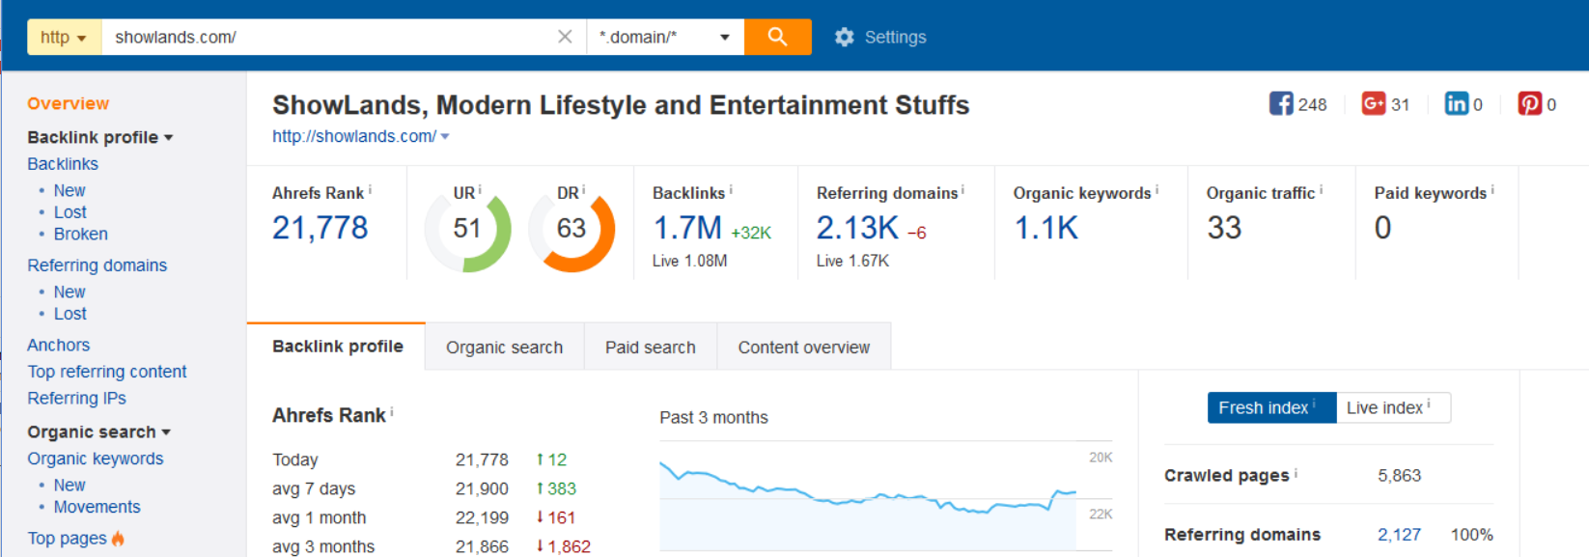Open Lost under Referring domains
Image resolution: width=1589 pixels, height=557 pixels.
70,314
